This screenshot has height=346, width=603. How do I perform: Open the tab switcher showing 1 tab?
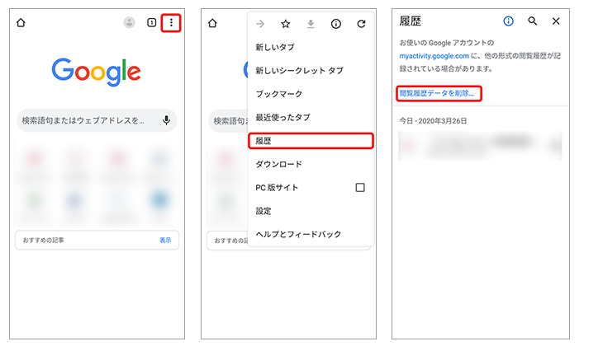[x=151, y=22]
